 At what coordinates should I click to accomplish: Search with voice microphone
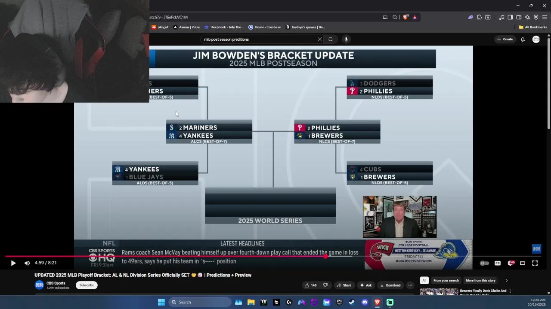(346, 39)
